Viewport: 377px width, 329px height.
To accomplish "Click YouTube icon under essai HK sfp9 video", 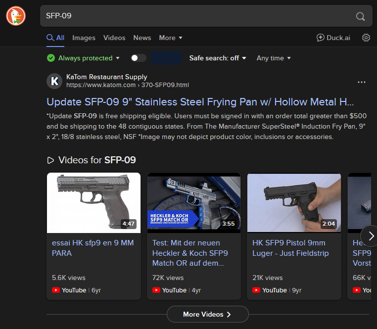I will (56, 290).
